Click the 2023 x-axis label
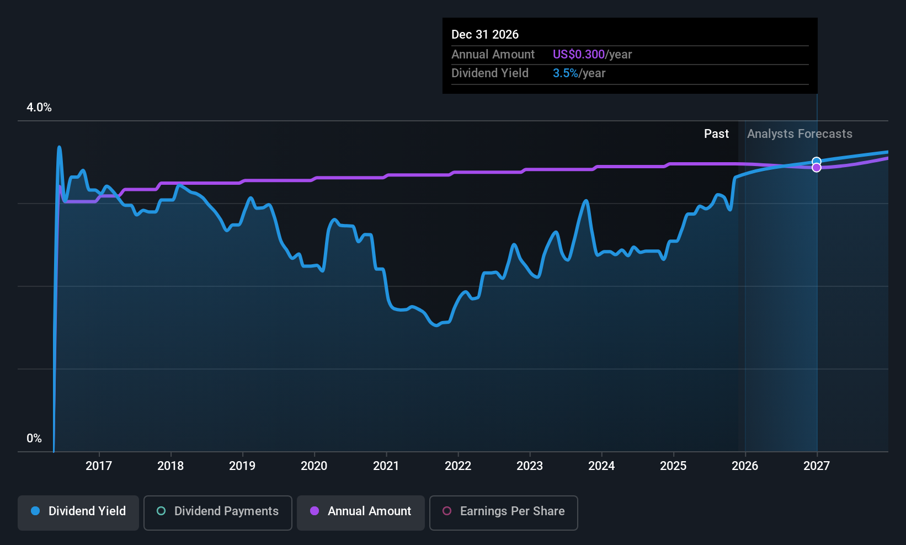 [x=530, y=466]
